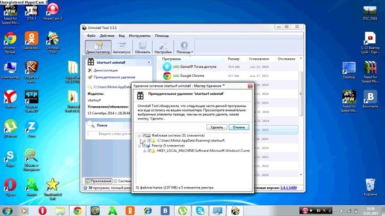Viewport: 385px width, 216px height.
Task: Click Принудительное удаление in the sidebar
Action: [x=114, y=77]
